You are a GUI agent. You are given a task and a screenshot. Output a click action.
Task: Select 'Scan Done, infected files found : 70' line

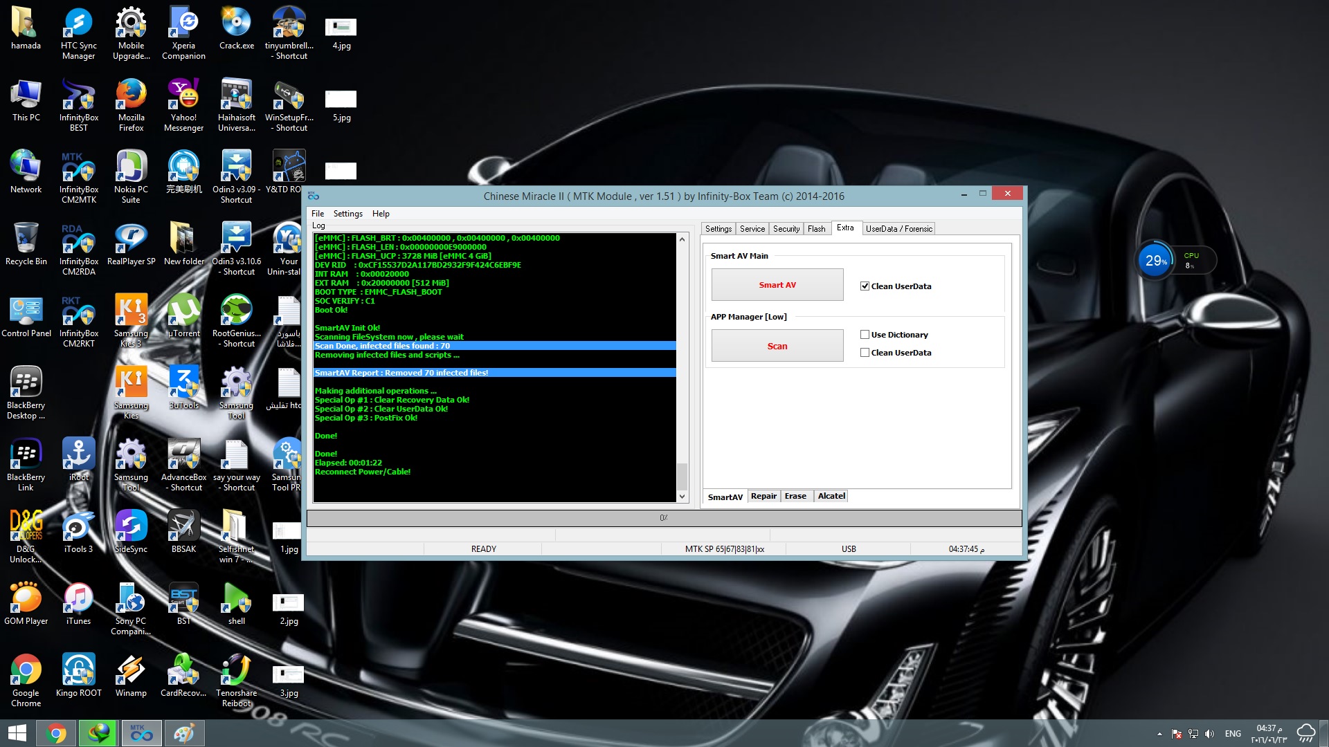pyautogui.click(x=494, y=346)
